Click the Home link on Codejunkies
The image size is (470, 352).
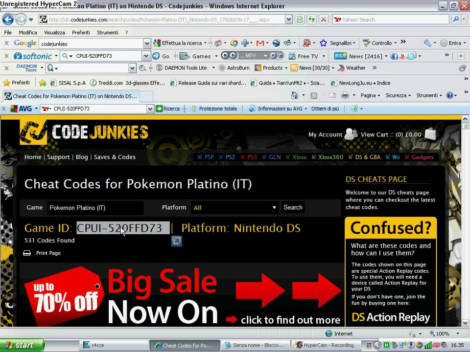click(33, 157)
